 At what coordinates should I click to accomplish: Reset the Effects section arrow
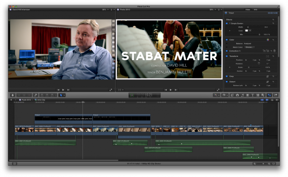pos(273,20)
